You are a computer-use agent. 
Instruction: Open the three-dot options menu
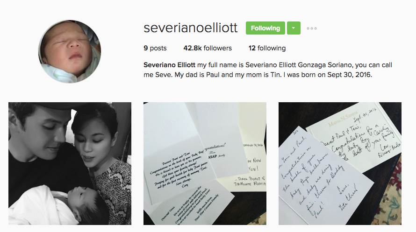pyautogui.click(x=312, y=28)
